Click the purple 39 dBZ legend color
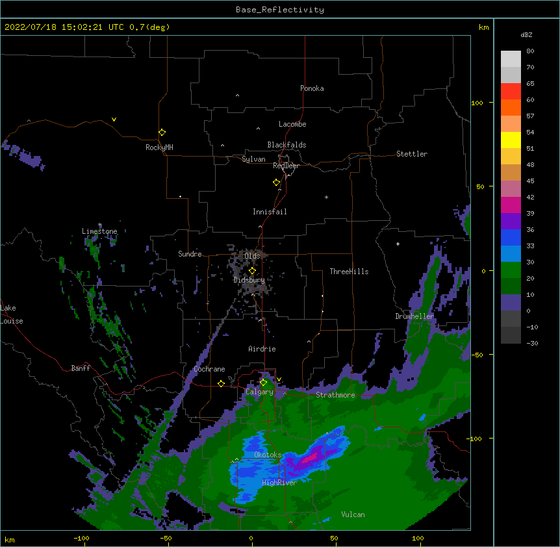This screenshot has height=547, width=560. tap(511, 221)
